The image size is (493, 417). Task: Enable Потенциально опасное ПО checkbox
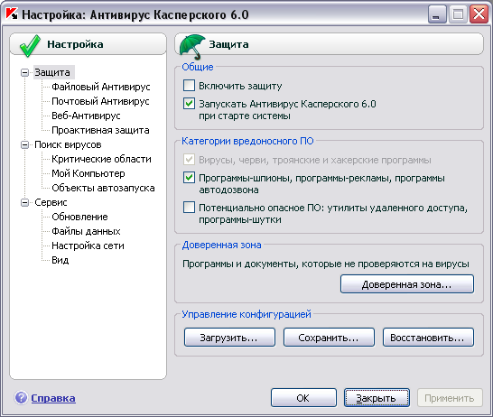pyautogui.click(x=189, y=208)
